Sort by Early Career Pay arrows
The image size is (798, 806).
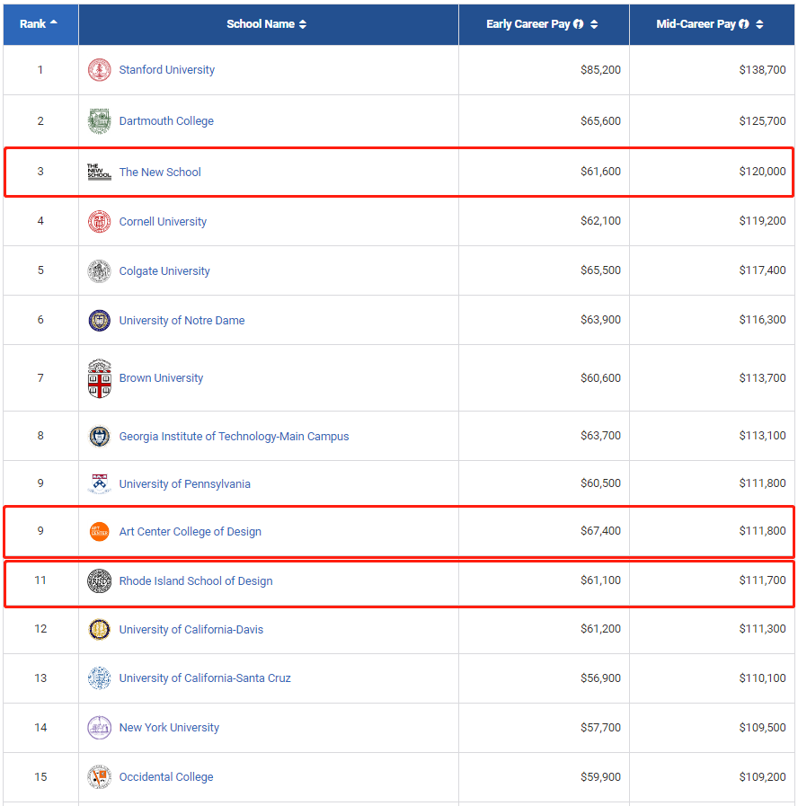coord(594,24)
